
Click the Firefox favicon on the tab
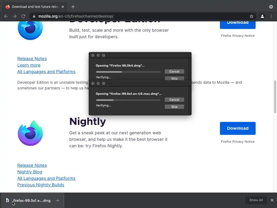7,7
